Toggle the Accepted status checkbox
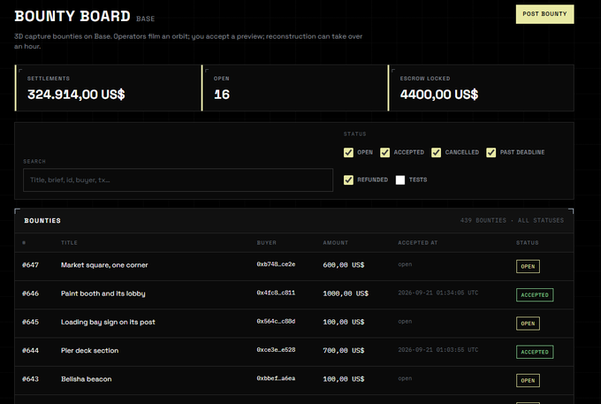This screenshot has width=601, height=404. pyautogui.click(x=384, y=153)
